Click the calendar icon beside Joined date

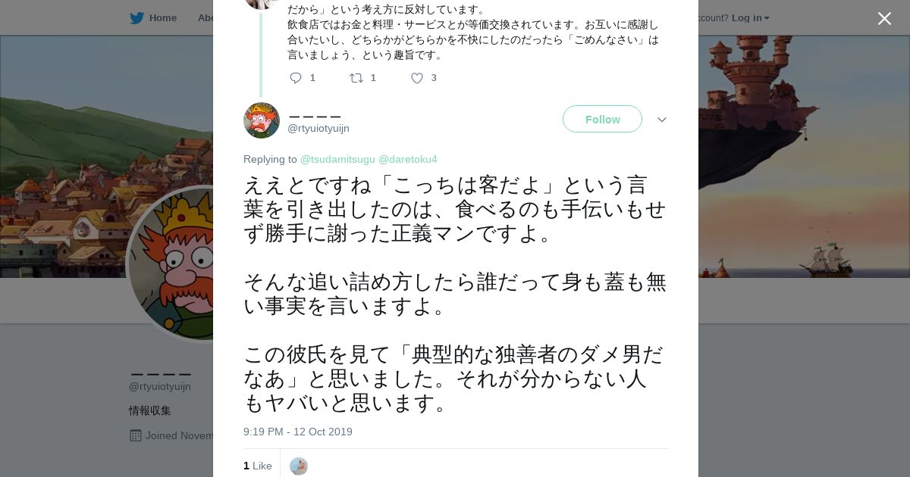click(x=136, y=435)
